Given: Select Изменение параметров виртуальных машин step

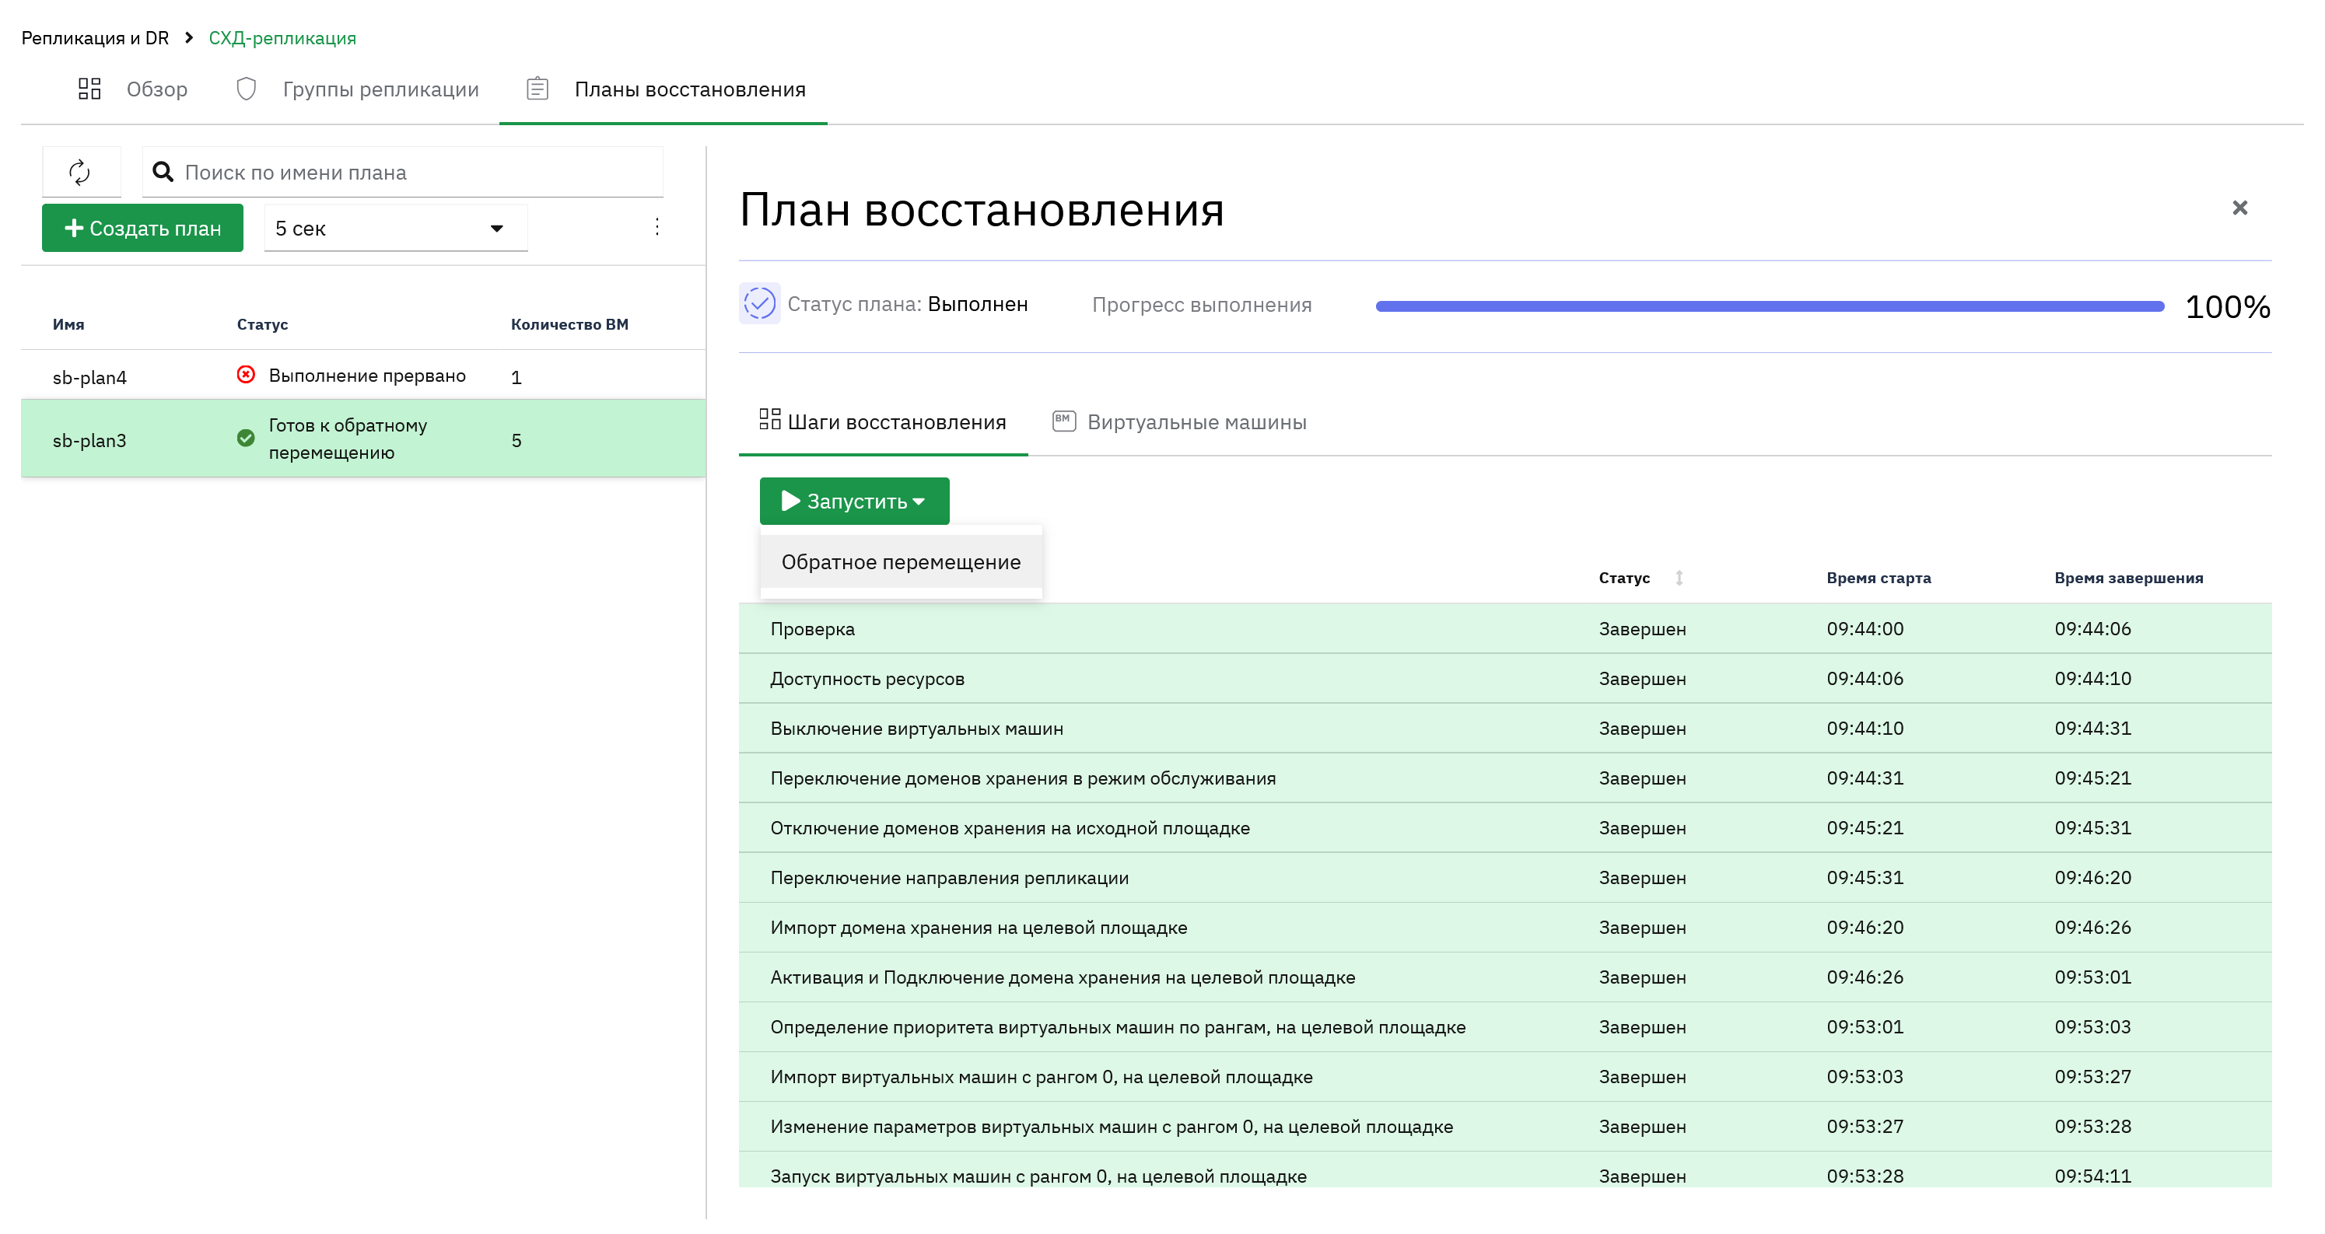Looking at the screenshot, I should click(x=1504, y=1127).
